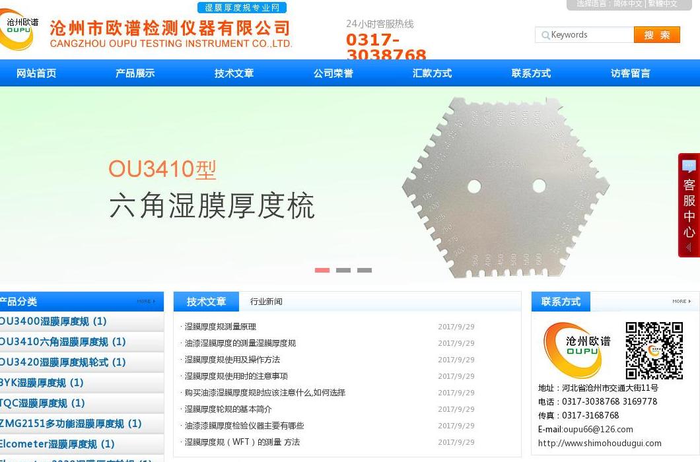The image size is (700, 462).
Task: Open the 客服中心 customer service panel
Action: click(689, 205)
